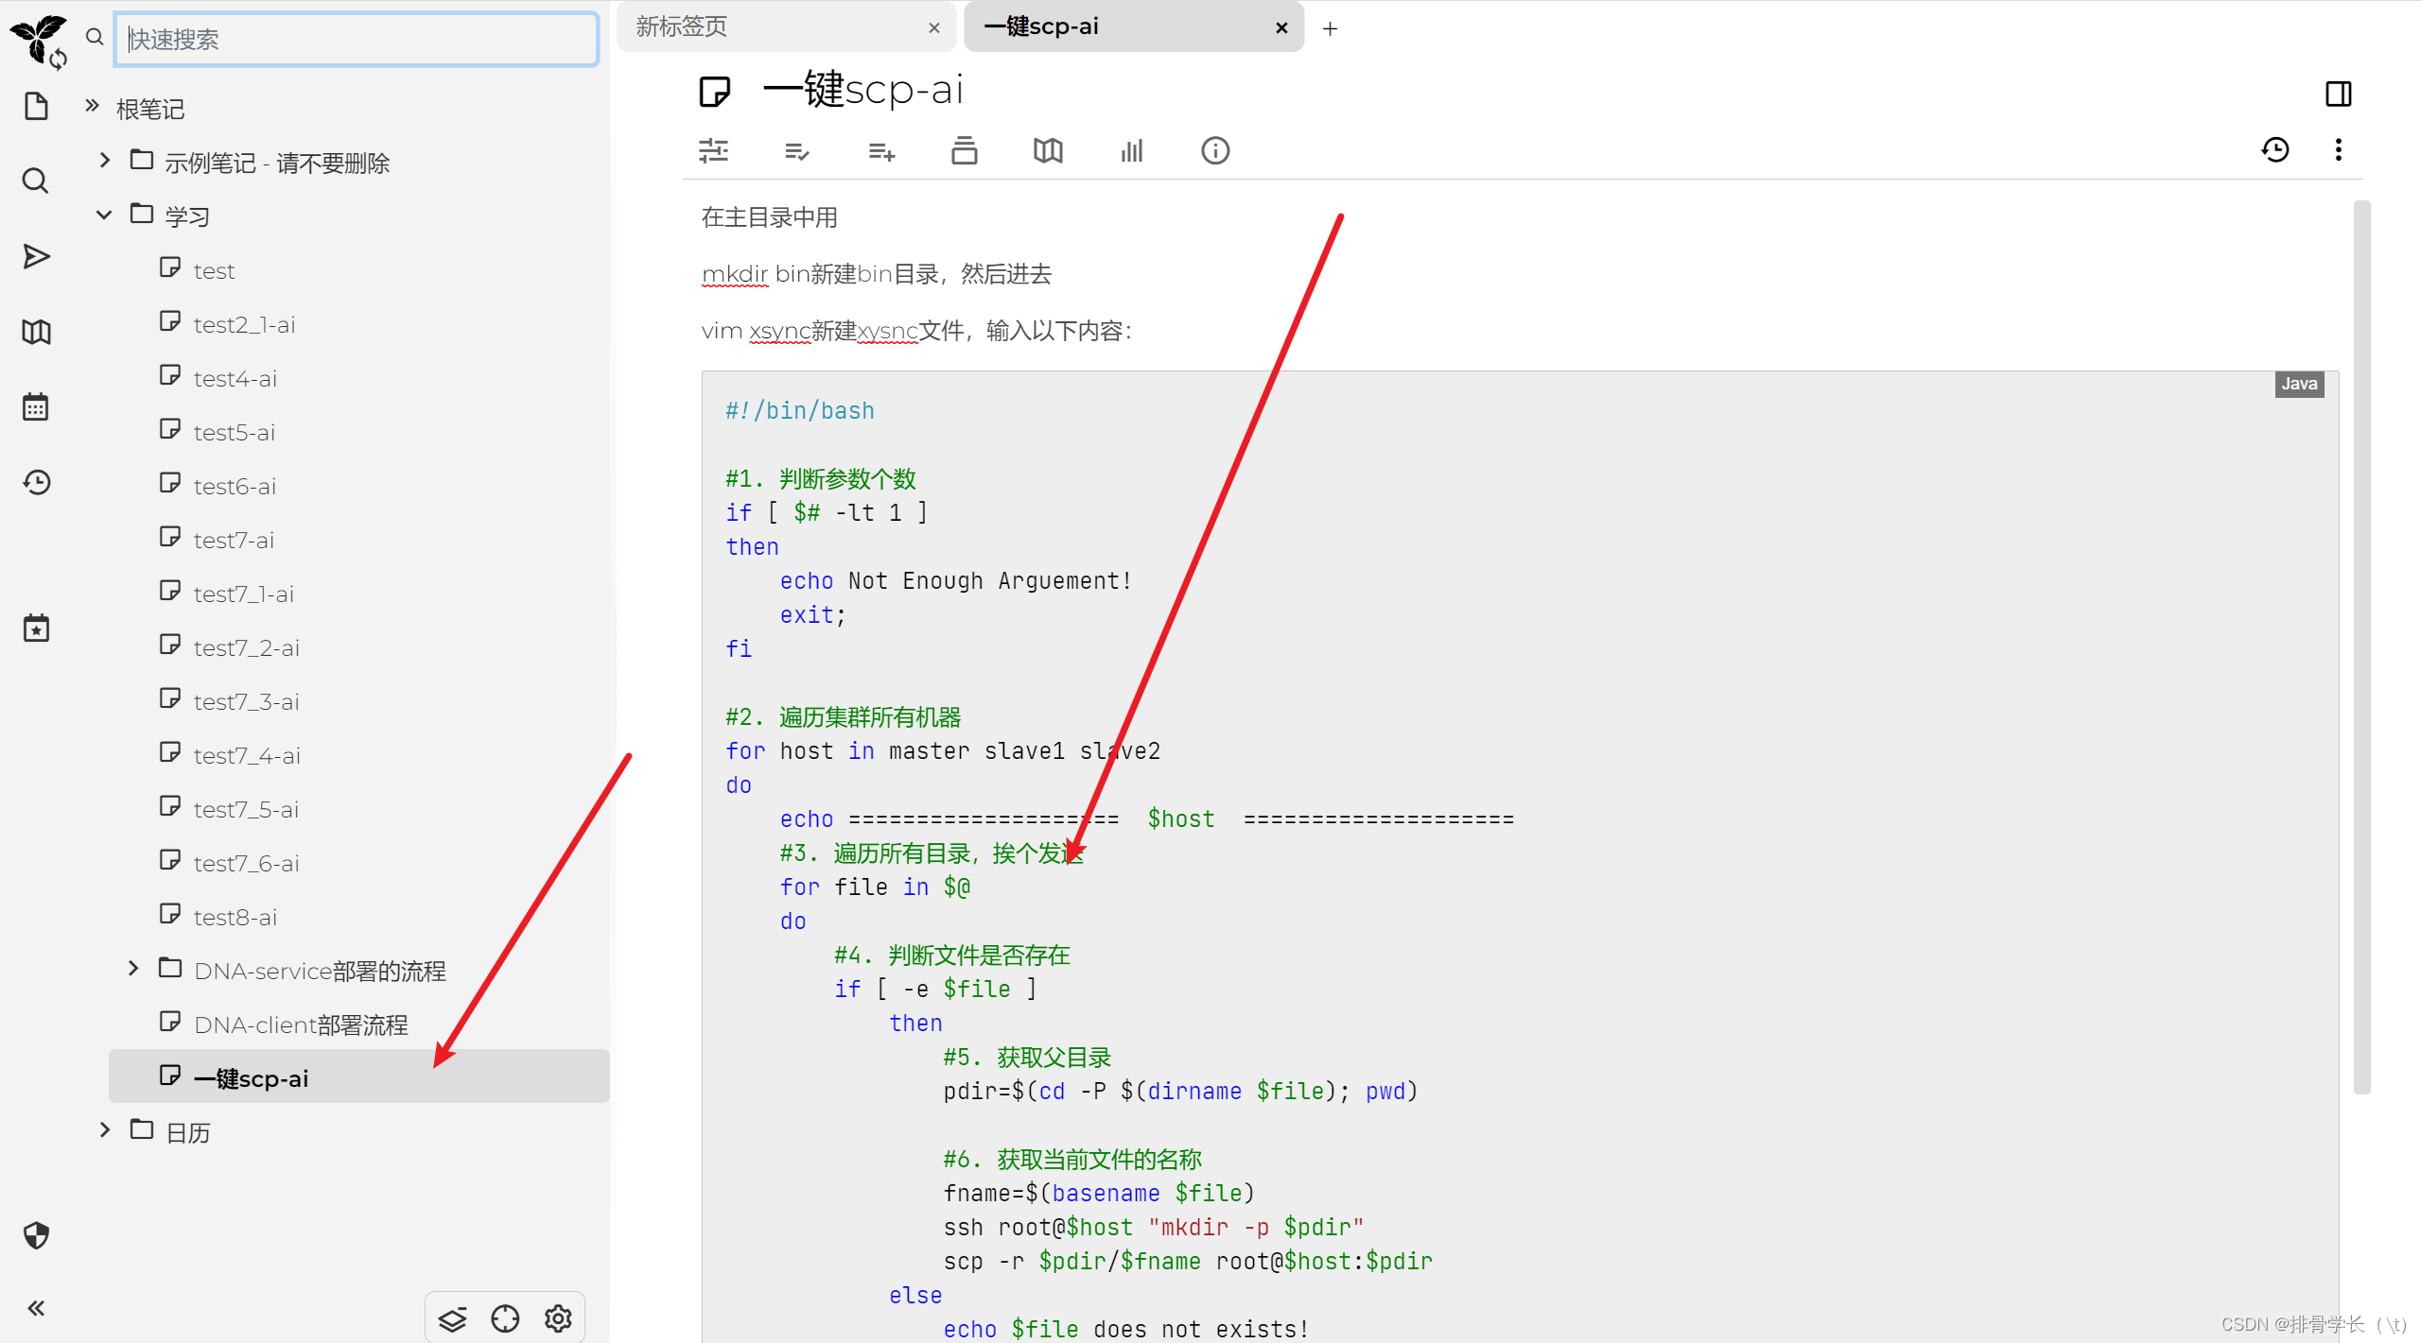Click note type icon beside title

coord(715,92)
